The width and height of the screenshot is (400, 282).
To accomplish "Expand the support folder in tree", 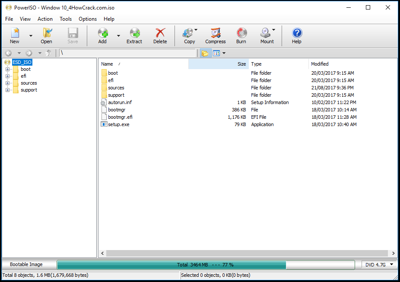I will pos(8,90).
